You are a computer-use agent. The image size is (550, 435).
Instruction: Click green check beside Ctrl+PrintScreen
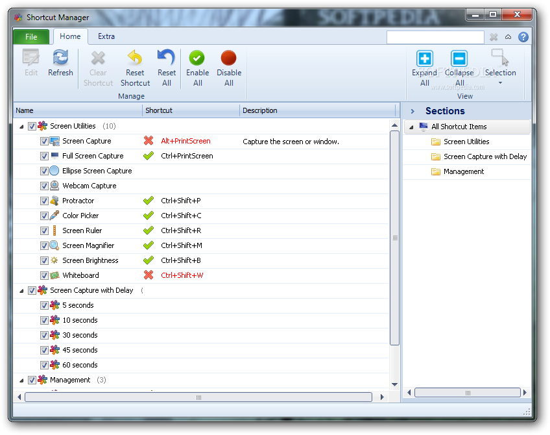[149, 156]
